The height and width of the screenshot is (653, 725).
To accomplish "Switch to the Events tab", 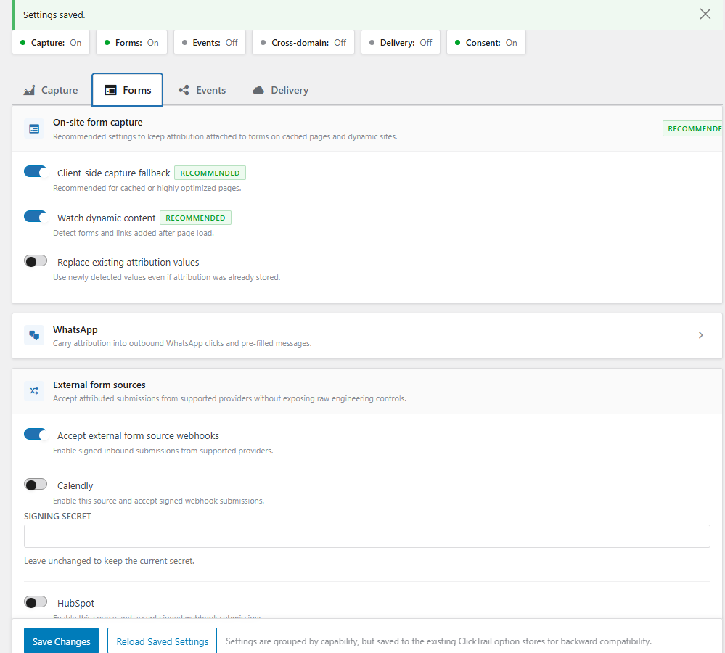I will [202, 90].
